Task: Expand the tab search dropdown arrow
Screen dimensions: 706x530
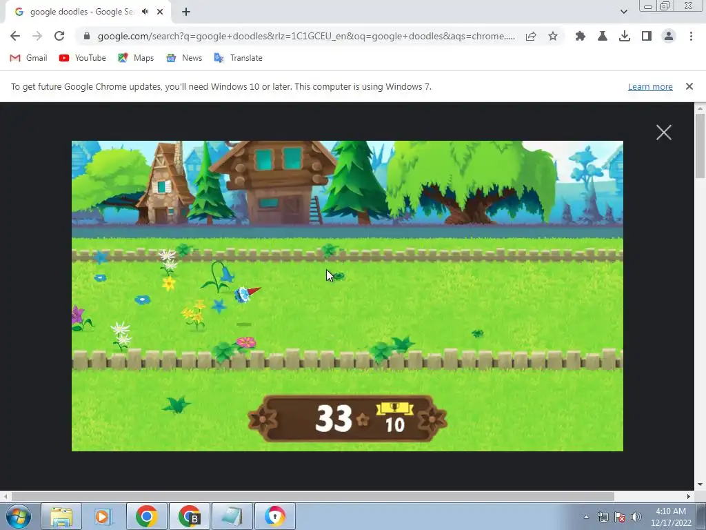Action: 623,12
